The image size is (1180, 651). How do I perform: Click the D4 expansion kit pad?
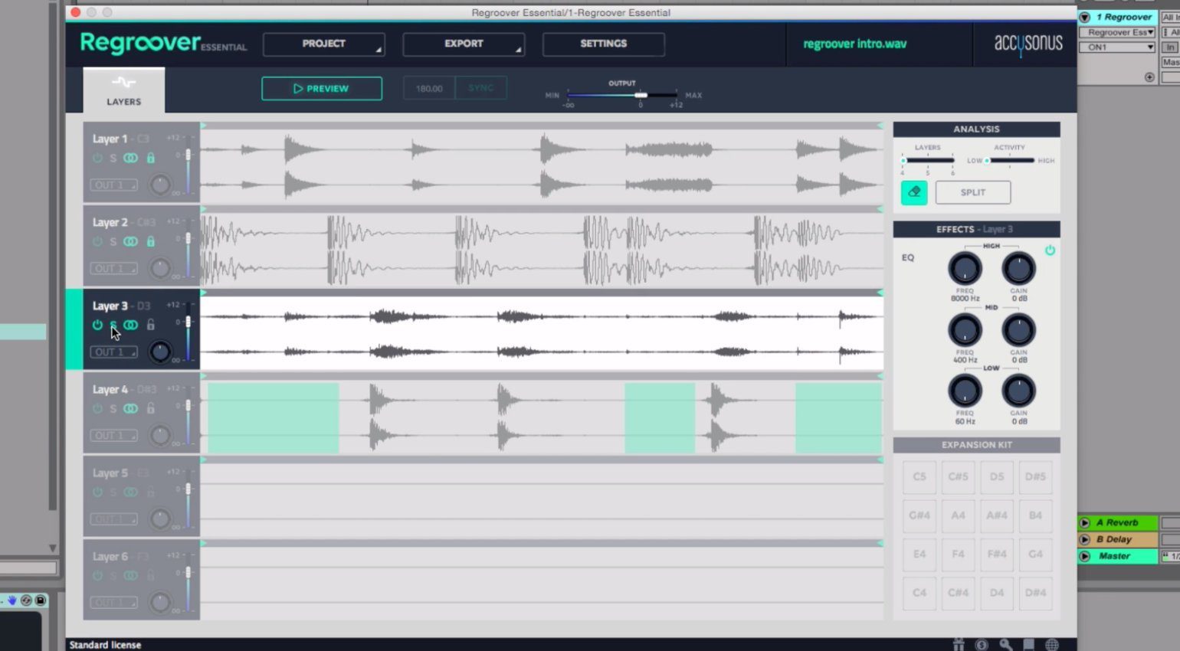point(997,592)
